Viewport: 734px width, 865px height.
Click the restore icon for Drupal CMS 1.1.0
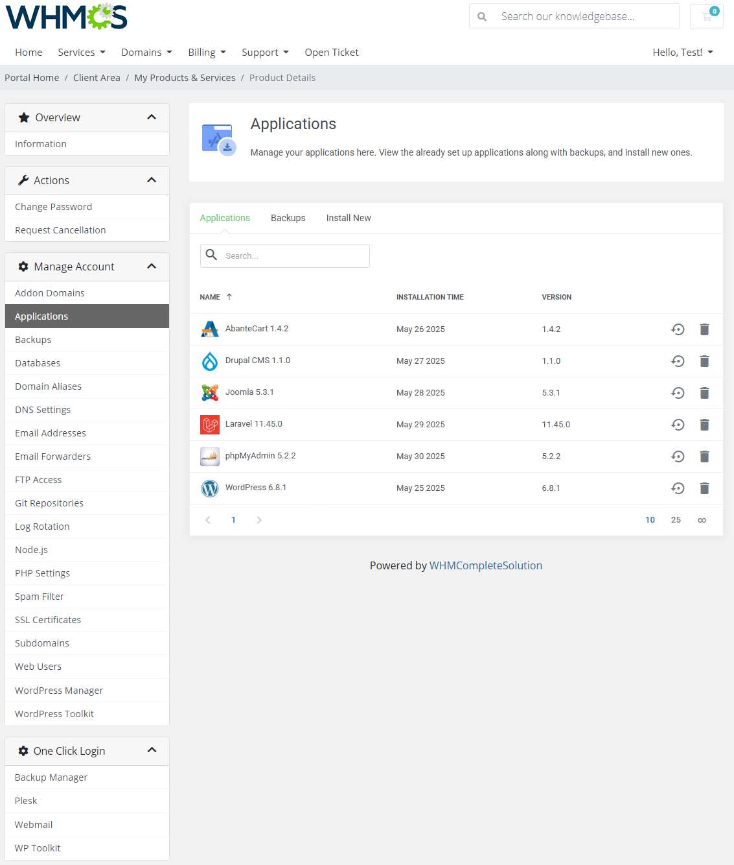click(x=678, y=361)
